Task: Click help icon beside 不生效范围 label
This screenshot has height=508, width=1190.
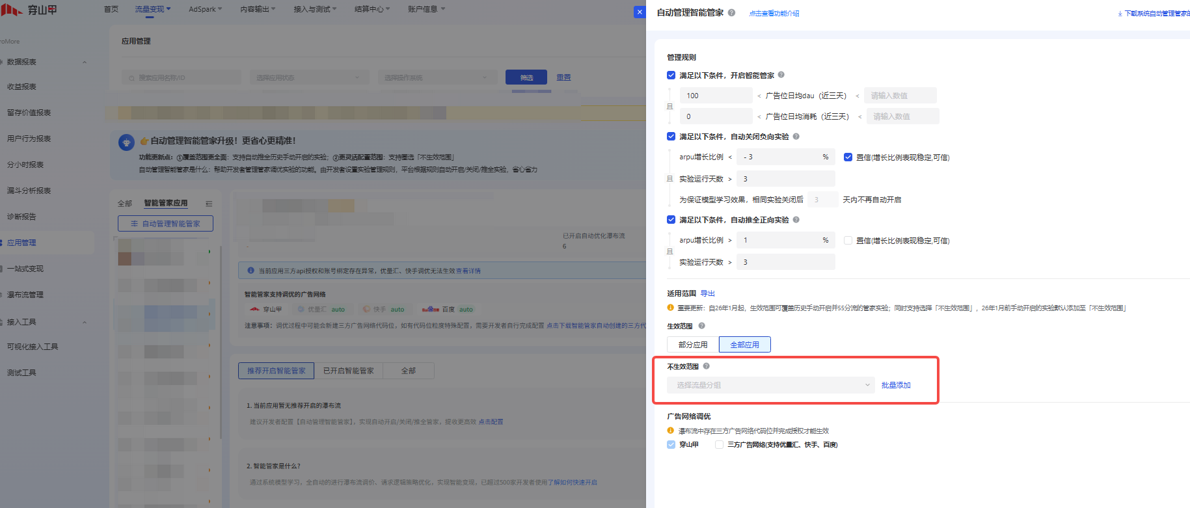Action: point(706,366)
